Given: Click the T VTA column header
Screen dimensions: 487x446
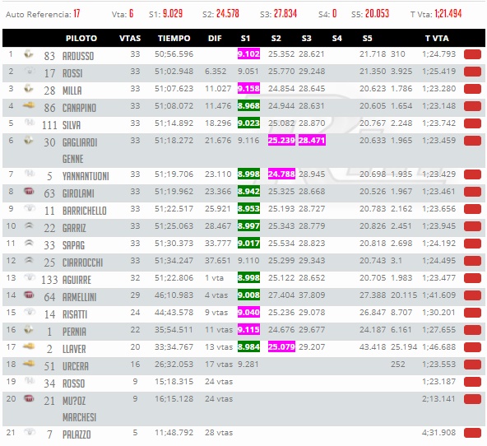Looking at the screenshot, I should coord(437,38).
